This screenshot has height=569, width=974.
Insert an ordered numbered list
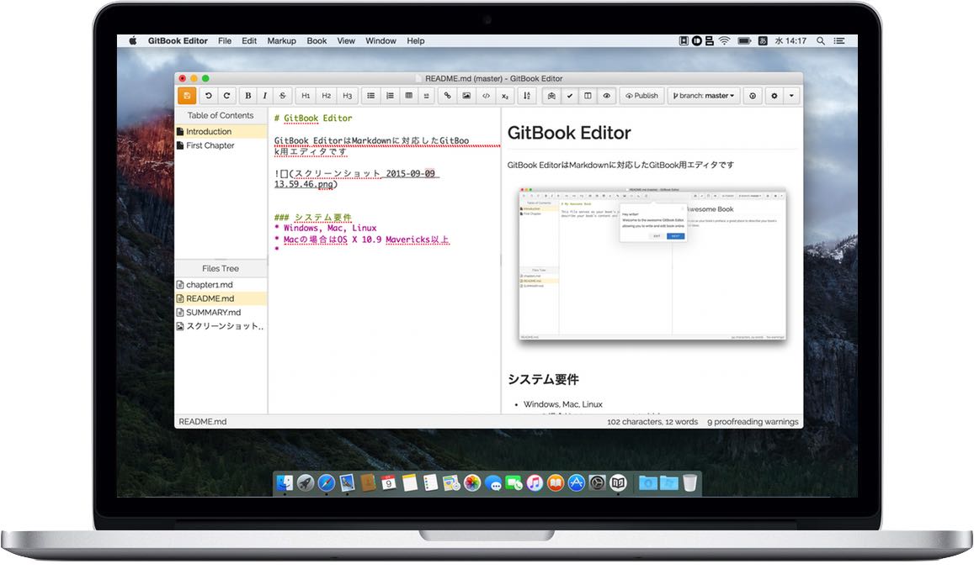click(x=390, y=96)
